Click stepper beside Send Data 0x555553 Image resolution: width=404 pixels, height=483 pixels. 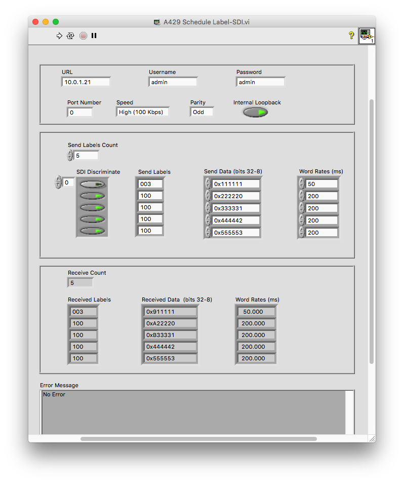point(208,232)
